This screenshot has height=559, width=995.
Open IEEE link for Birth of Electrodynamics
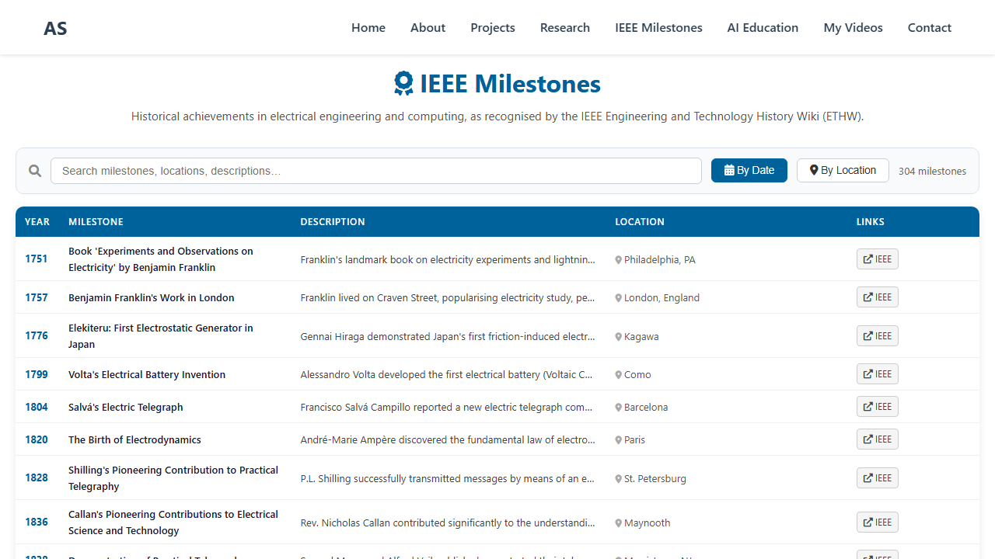pyautogui.click(x=878, y=439)
